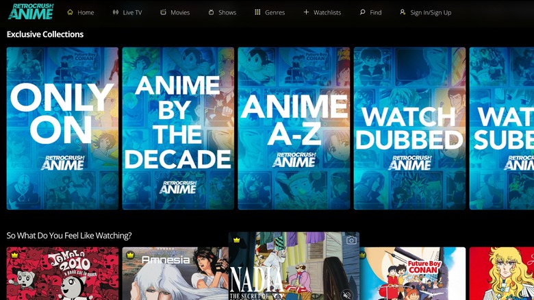Viewport: 534px width, 300px height.
Task: Open Genres via the grid icon
Action: (257, 12)
